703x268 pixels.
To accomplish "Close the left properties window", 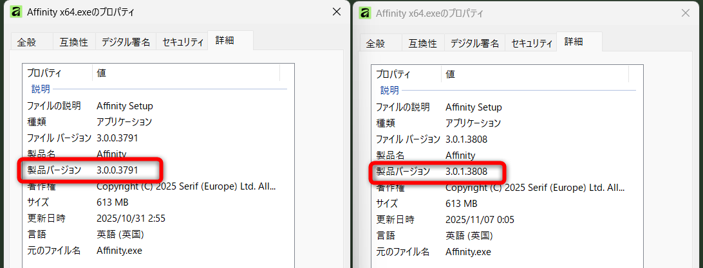I will click(x=336, y=12).
